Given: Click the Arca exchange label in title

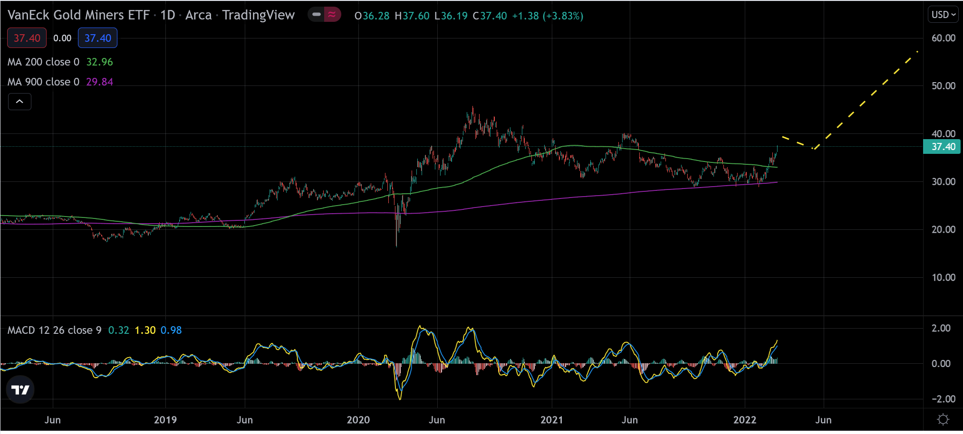Looking at the screenshot, I should pos(198,15).
